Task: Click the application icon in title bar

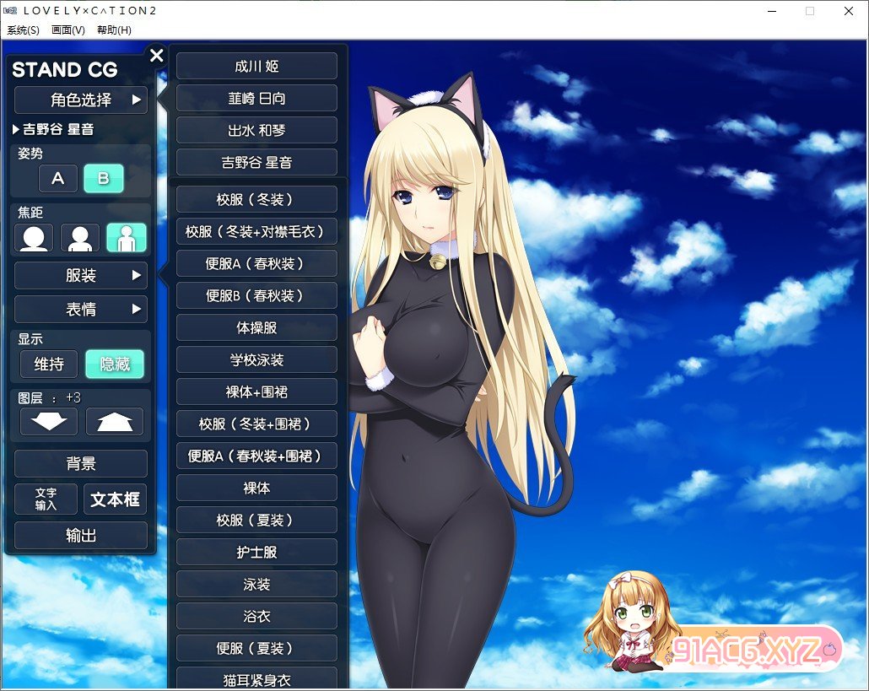Action: 10,11
